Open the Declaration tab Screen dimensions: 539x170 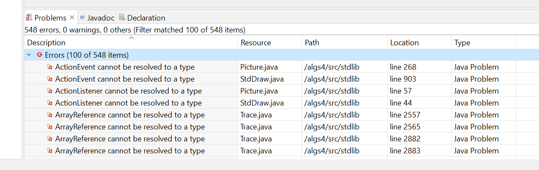[x=142, y=18]
